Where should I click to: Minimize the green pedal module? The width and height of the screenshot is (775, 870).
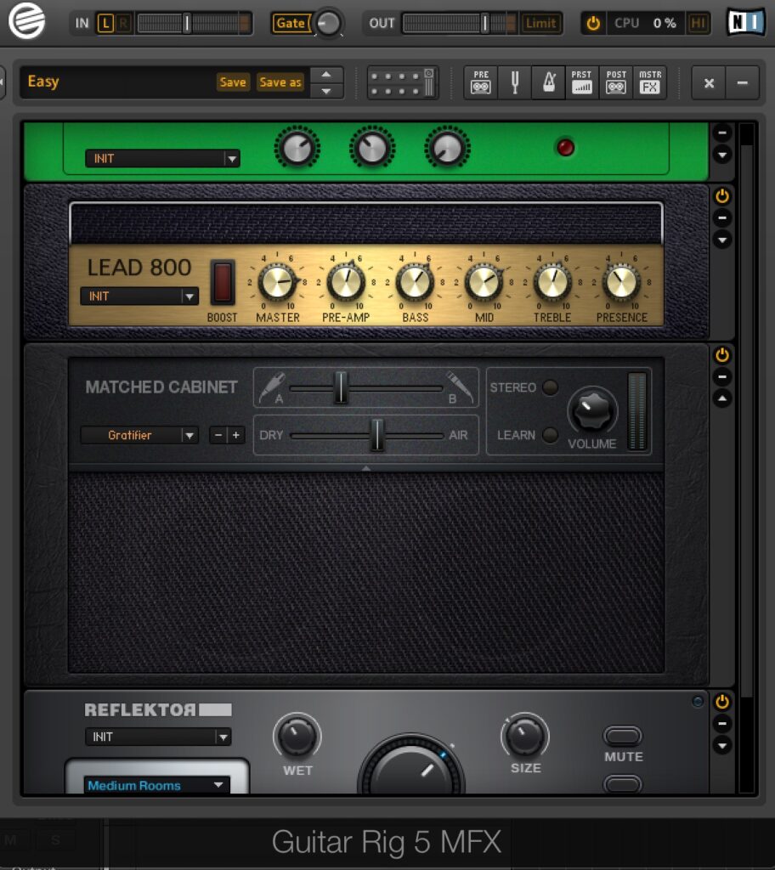click(x=722, y=133)
